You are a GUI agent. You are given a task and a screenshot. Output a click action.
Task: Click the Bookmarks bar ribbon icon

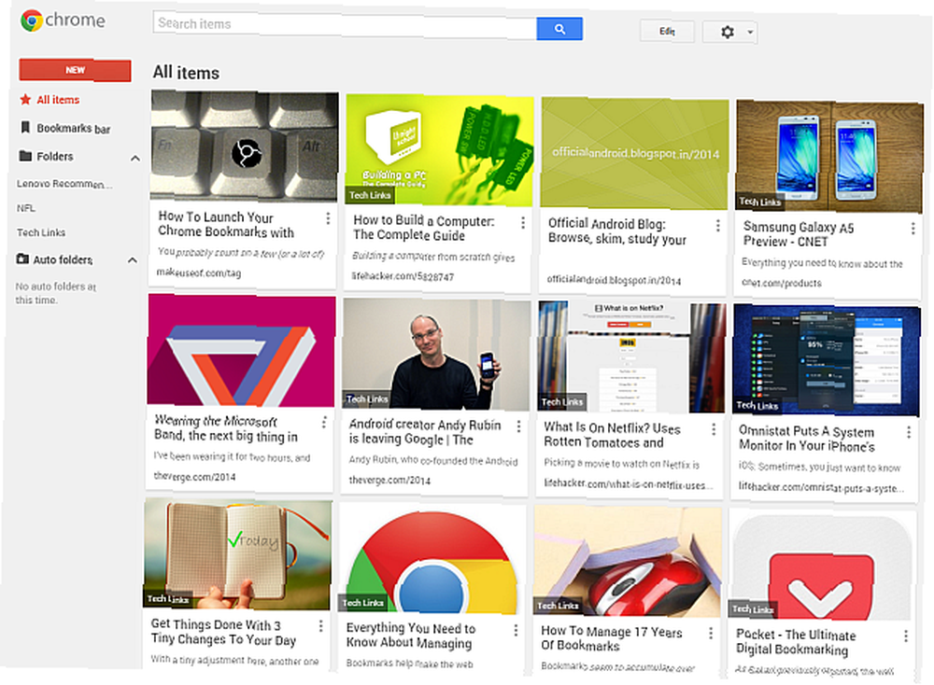point(25,127)
